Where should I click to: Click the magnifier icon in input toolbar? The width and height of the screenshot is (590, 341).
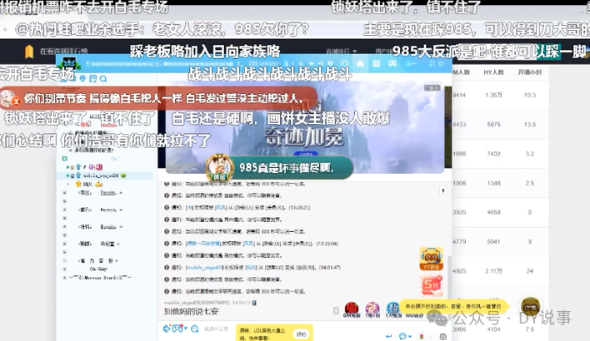click(194, 329)
